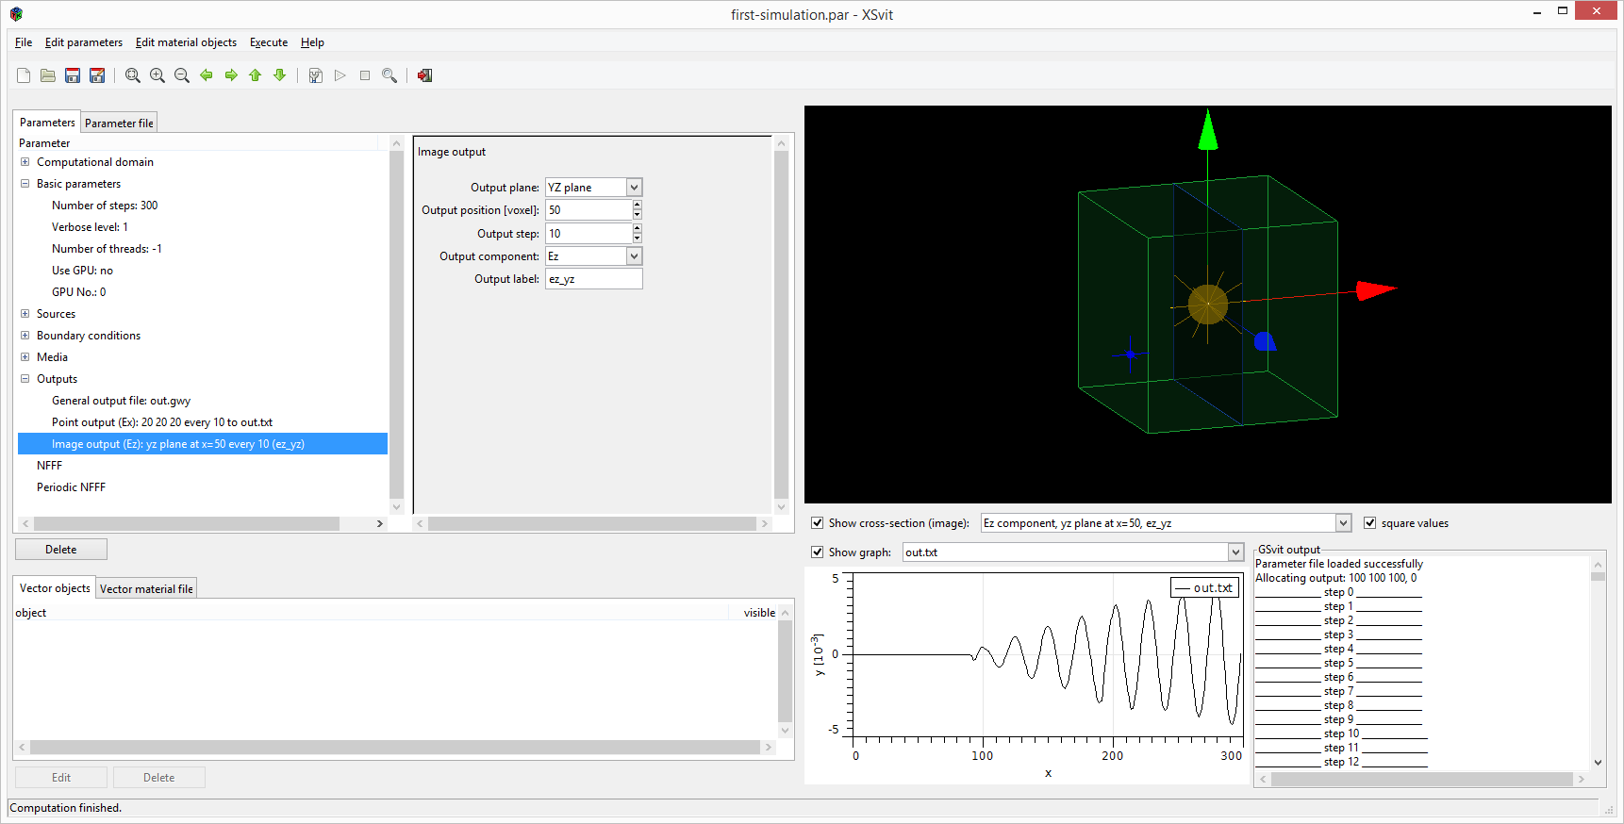The height and width of the screenshot is (824, 1624).
Task: Expand the Sources tree node
Action: coord(25,314)
